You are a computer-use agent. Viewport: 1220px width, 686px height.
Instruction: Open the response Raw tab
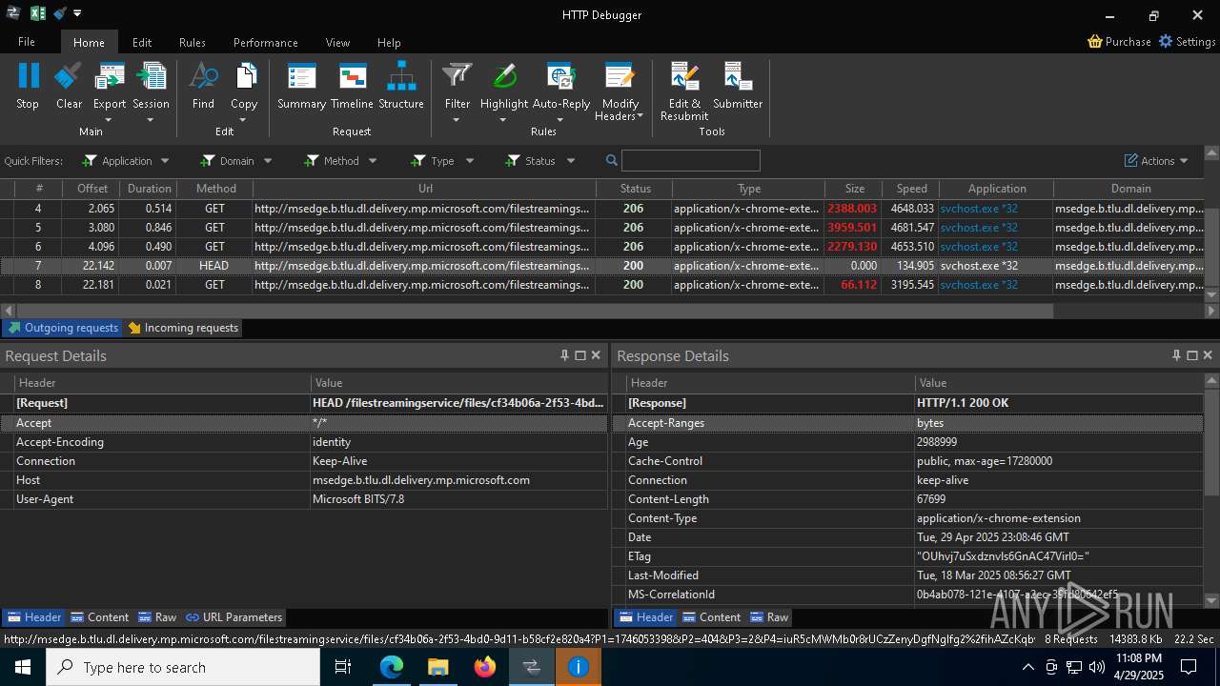769,617
